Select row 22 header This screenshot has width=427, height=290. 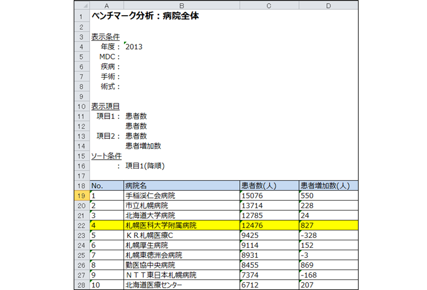[x=82, y=226]
